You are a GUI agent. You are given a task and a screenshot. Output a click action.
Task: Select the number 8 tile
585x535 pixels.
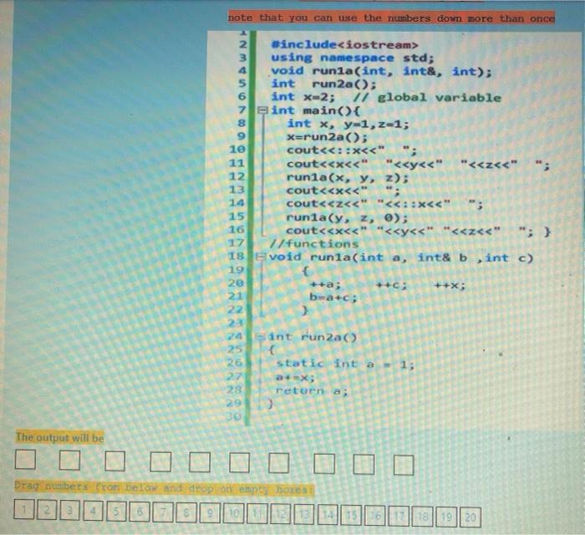click(x=186, y=513)
